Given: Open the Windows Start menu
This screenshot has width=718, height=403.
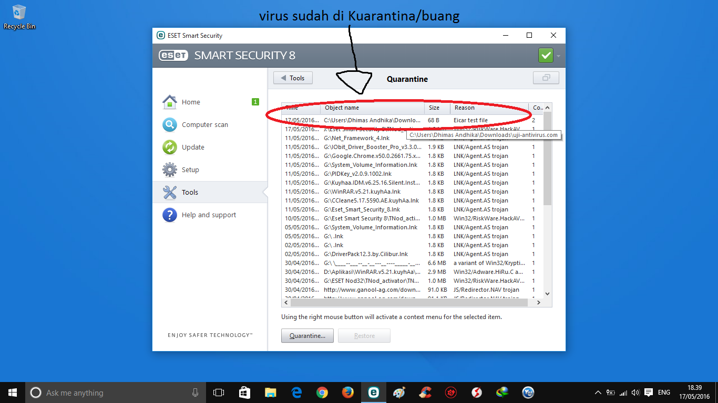Looking at the screenshot, I should [x=13, y=393].
